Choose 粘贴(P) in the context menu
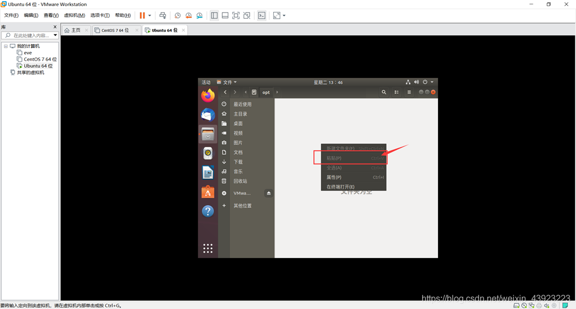576x309 pixels. 353,158
